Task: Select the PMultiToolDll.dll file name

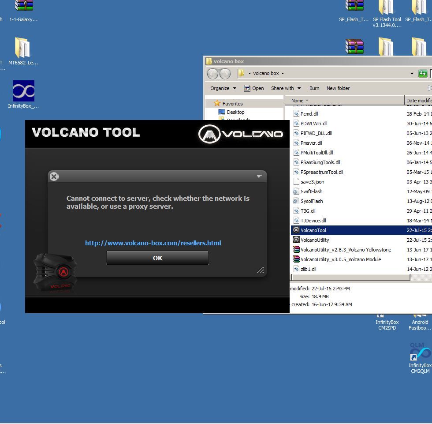Action: 317,153
